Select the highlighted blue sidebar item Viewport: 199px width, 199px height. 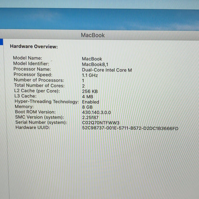point(1,42)
